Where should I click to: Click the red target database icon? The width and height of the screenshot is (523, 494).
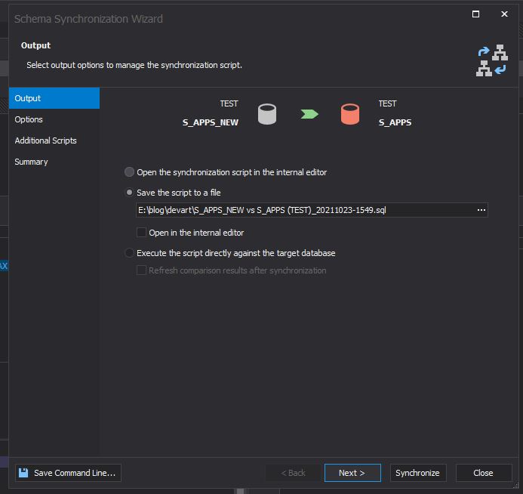pyautogui.click(x=349, y=114)
